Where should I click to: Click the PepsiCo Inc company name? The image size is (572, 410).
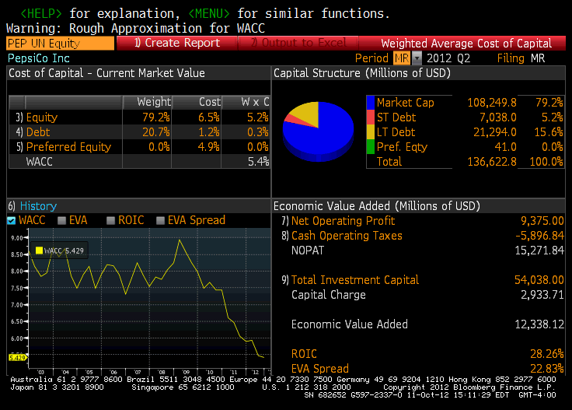[x=39, y=58]
